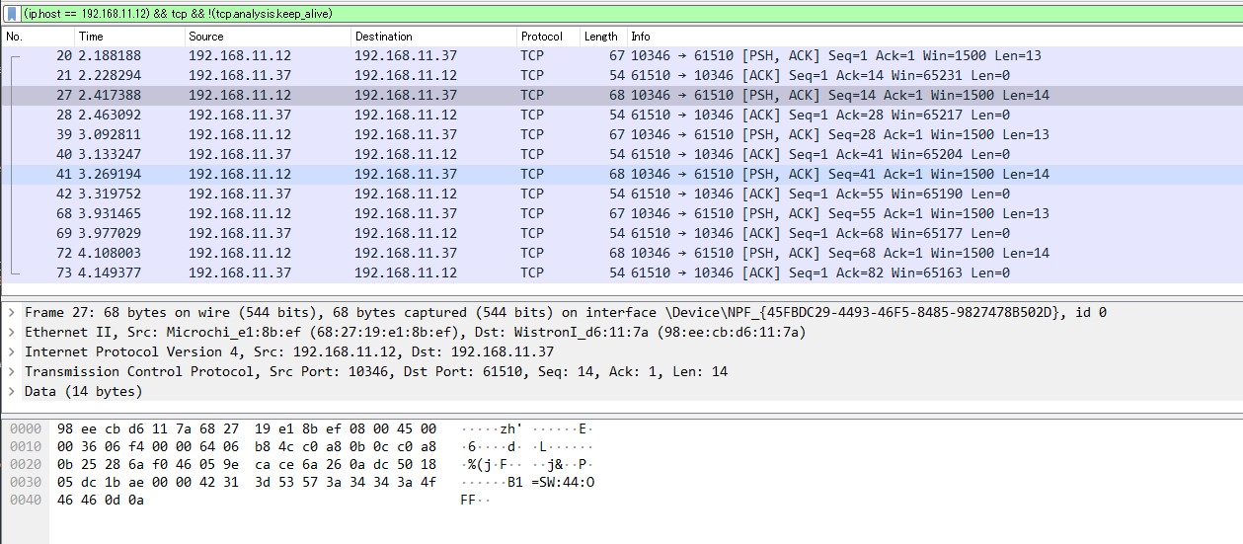Screen dimensions: 1243x544
Task: Select packet 41 with Seq=41
Action: pyautogui.click(x=395, y=175)
